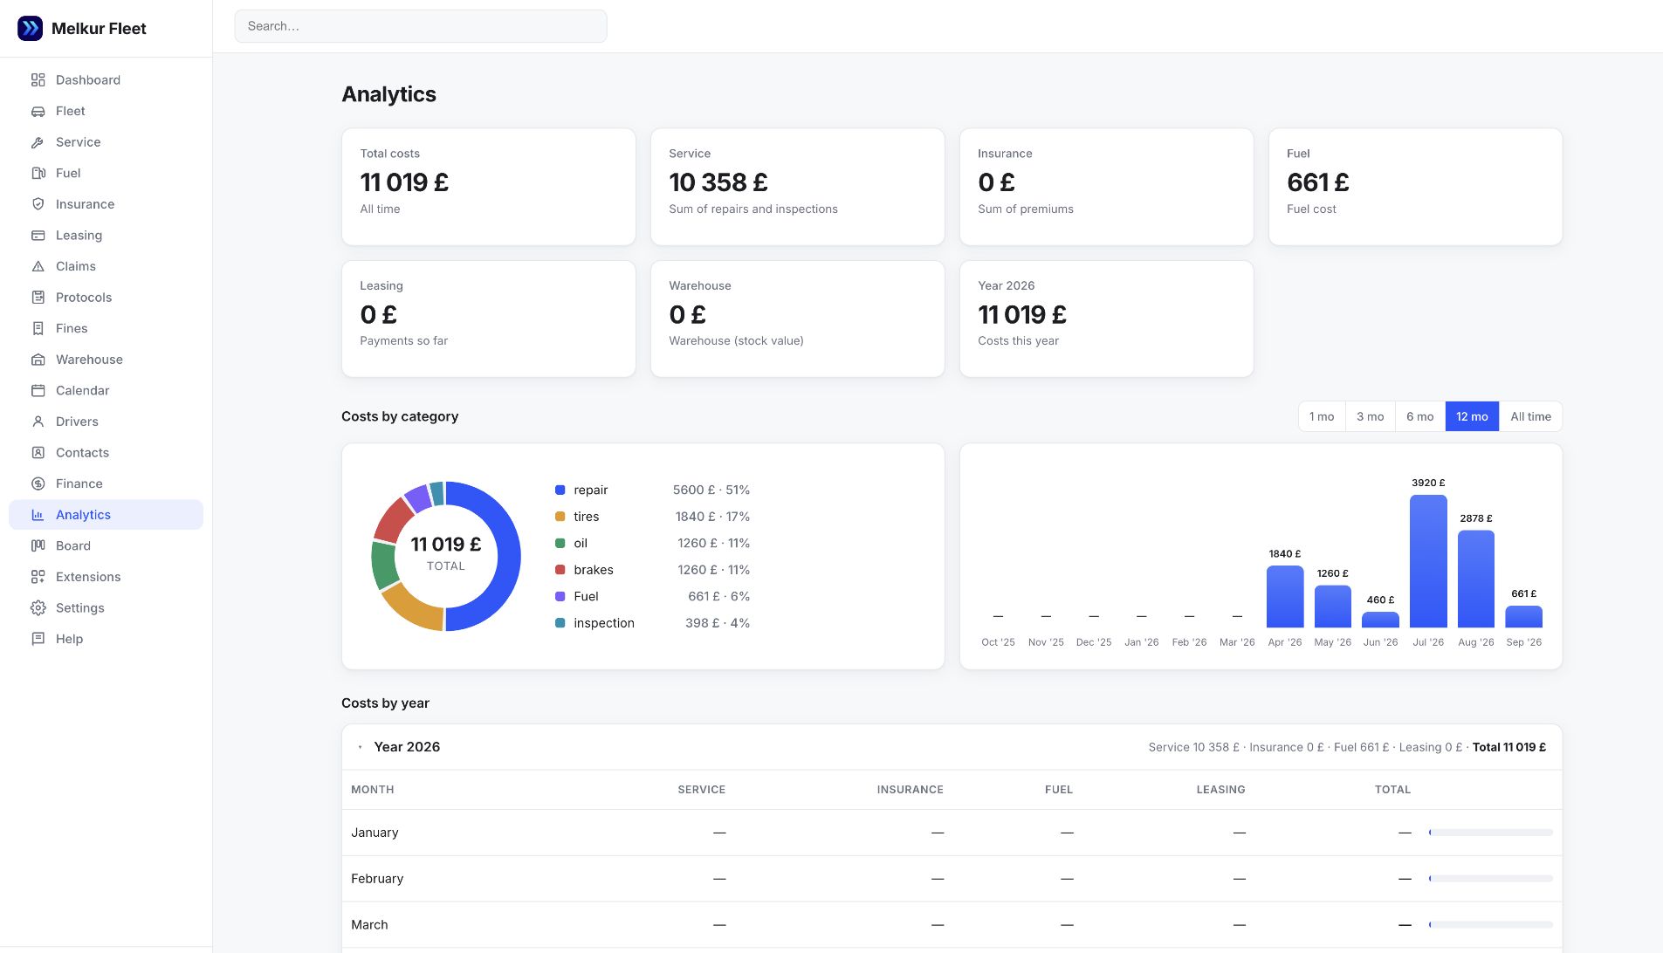The height and width of the screenshot is (953, 1663).
Task: Select the Analytics menu entry
Action: (x=83, y=515)
